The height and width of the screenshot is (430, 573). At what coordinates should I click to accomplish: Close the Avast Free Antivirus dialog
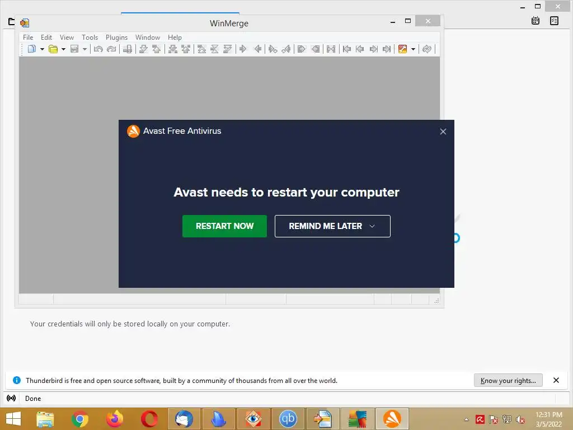(x=443, y=131)
